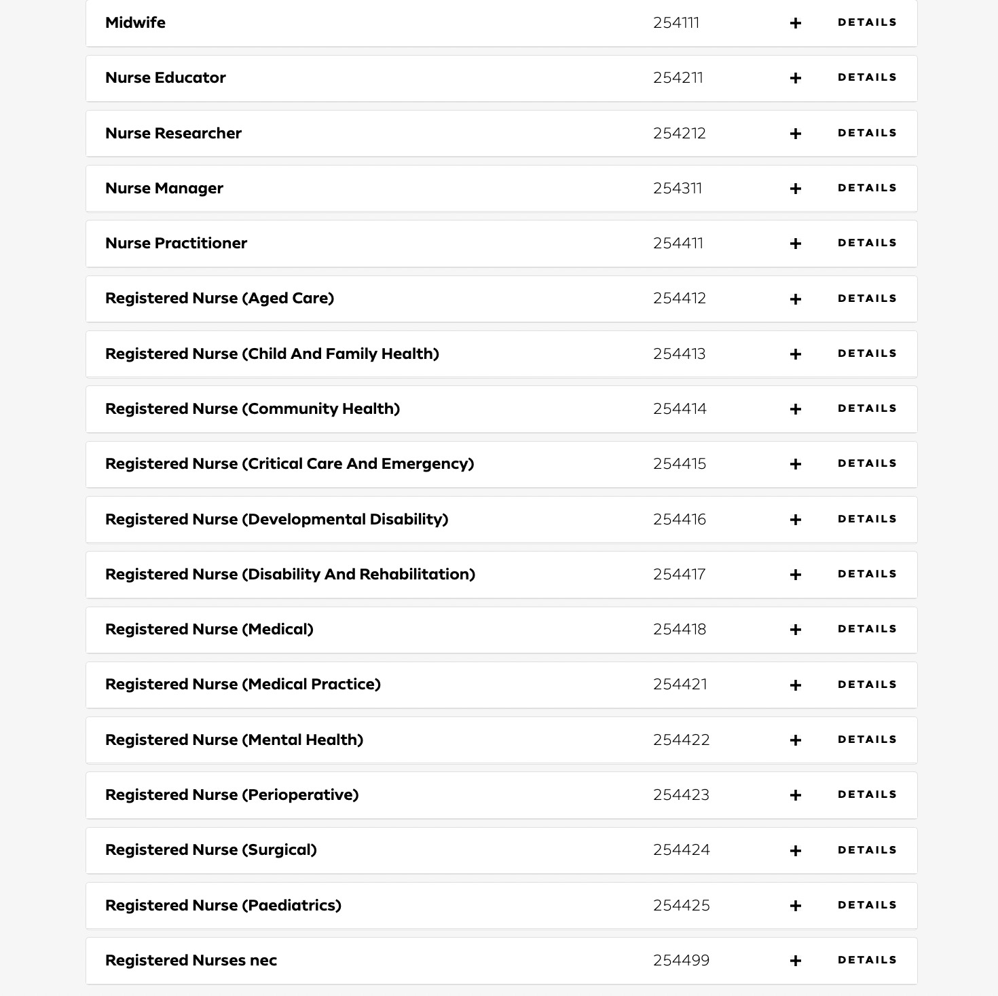Expand the Registered Nurse (Perioperative) entry

(x=795, y=795)
